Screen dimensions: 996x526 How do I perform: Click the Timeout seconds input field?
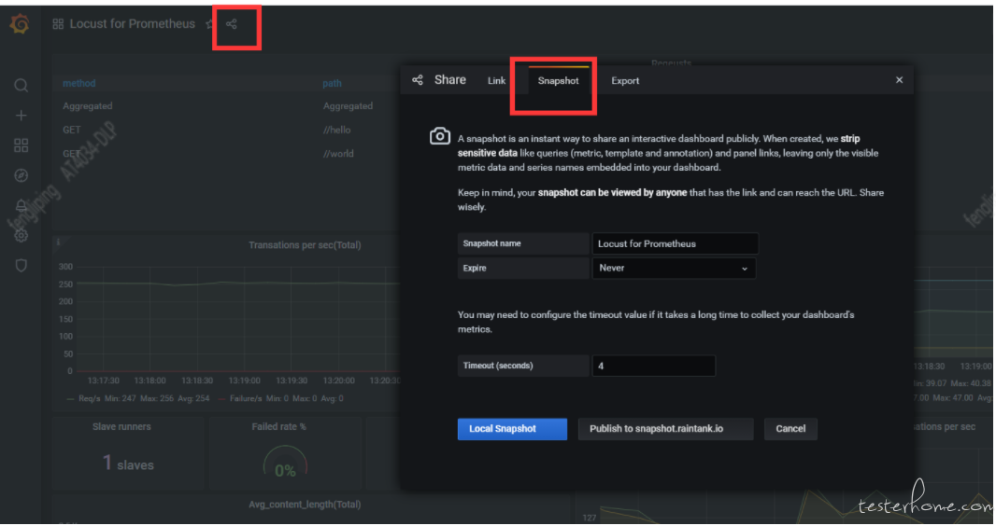[654, 366]
